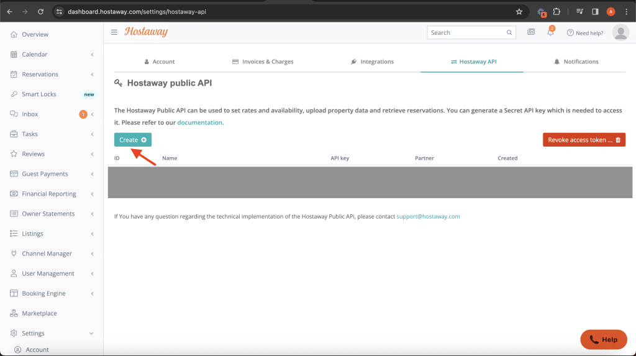636x356 pixels.
Task: Switch to the Notifications tab
Action: (576, 62)
